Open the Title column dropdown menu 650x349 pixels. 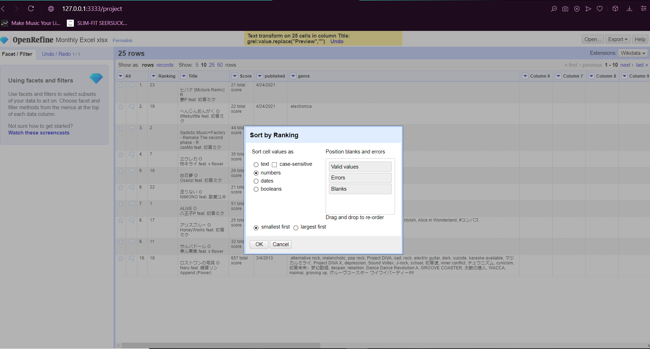[184, 76]
